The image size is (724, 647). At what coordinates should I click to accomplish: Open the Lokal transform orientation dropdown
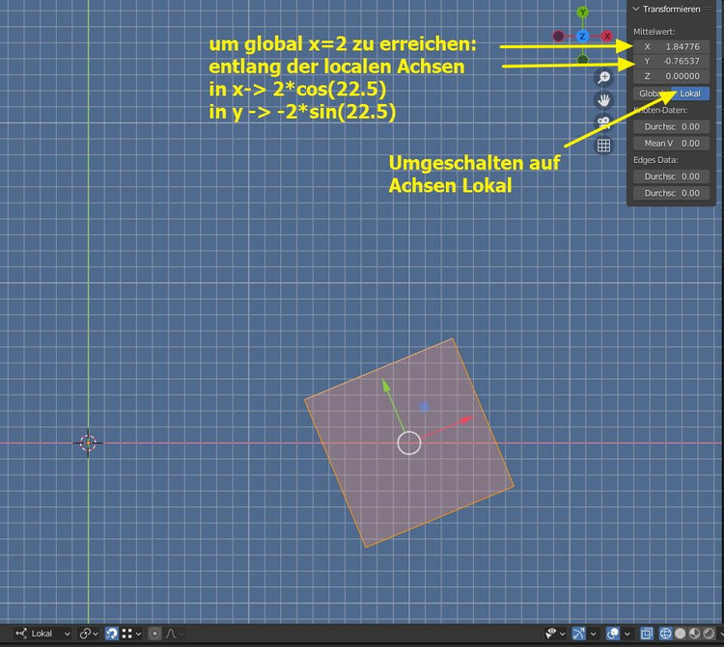click(x=42, y=634)
